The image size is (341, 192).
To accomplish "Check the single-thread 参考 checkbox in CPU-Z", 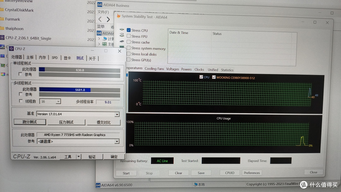I will point(21,74).
